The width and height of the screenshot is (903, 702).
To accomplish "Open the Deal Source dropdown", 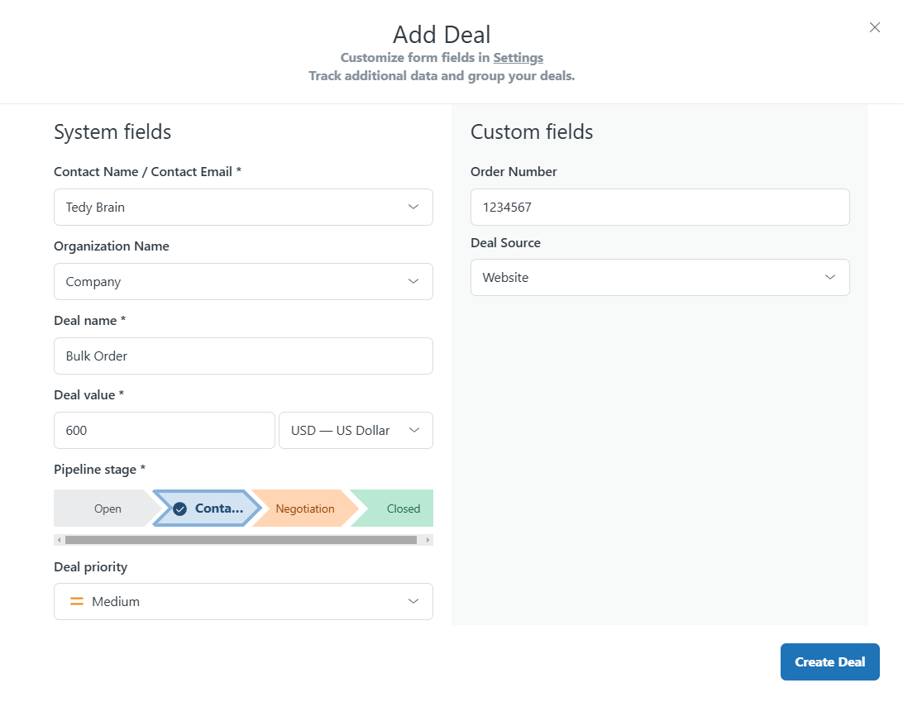I will 660,277.
